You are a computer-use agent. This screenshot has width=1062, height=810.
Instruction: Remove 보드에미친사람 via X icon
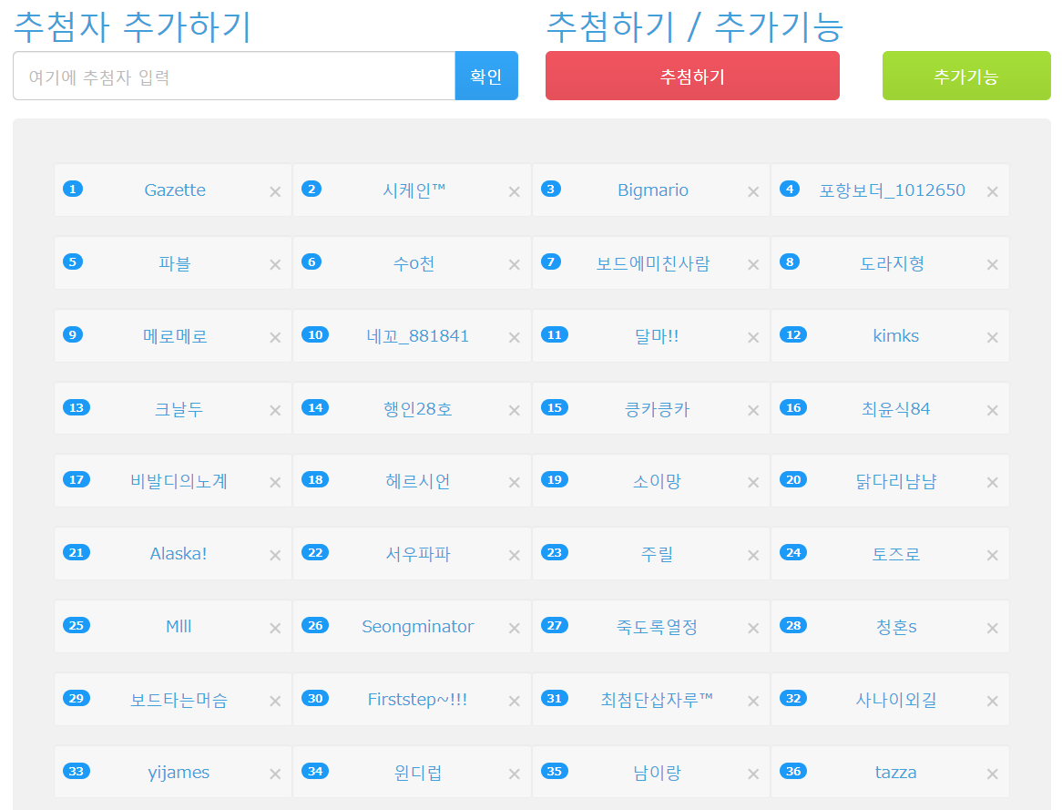coord(753,265)
